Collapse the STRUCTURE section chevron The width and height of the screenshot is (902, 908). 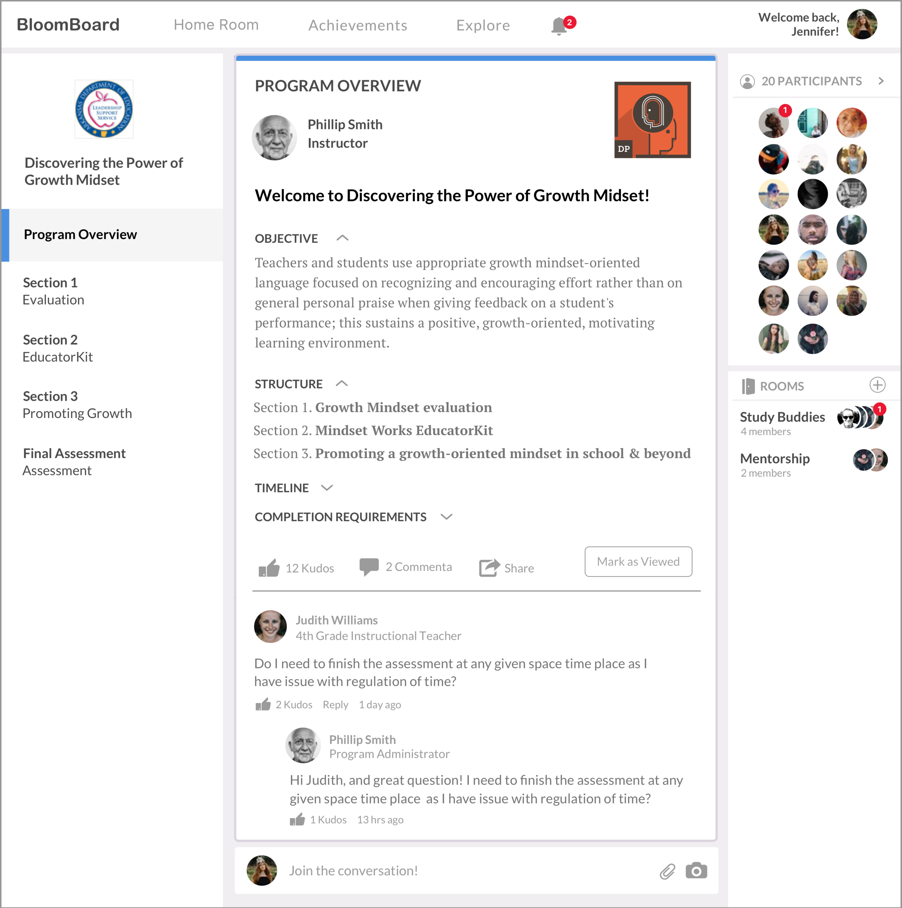pyautogui.click(x=342, y=384)
